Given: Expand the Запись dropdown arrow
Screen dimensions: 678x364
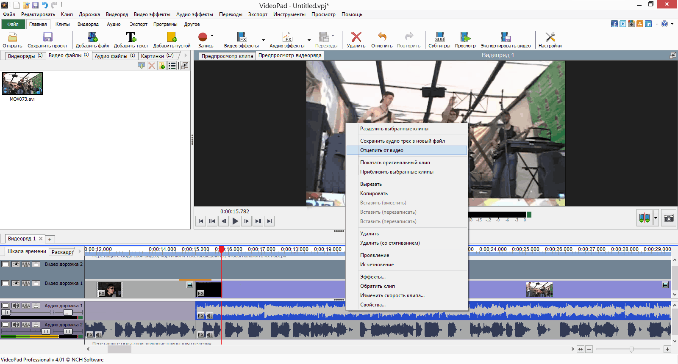Looking at the screenshot, I should 212,36.
